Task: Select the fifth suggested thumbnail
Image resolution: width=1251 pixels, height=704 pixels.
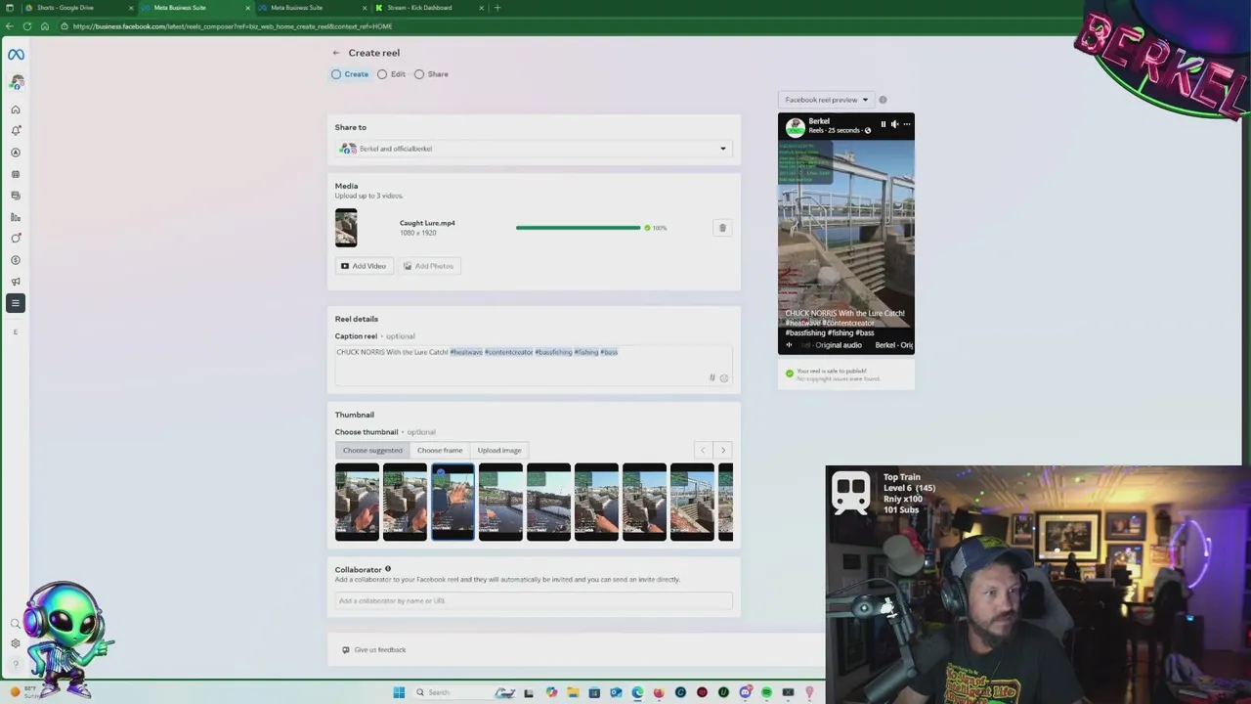Action: click(548, 502)
